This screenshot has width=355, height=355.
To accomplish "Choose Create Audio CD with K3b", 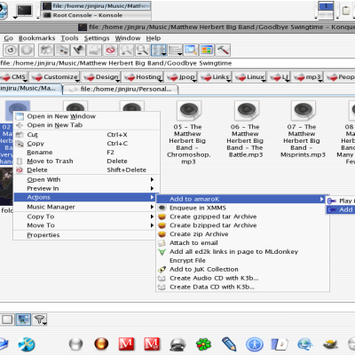I will tap(242, 279).
